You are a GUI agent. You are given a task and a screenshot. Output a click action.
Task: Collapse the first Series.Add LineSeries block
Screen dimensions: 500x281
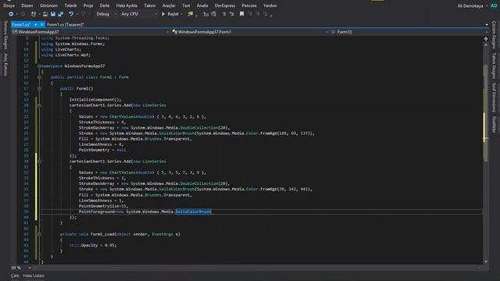pos(39,105)
